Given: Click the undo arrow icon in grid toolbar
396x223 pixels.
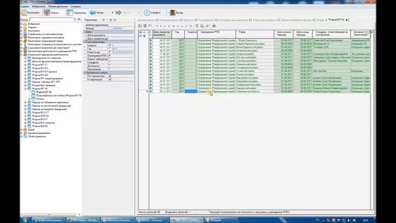Looking at the screenshot, I should [150, 26].
